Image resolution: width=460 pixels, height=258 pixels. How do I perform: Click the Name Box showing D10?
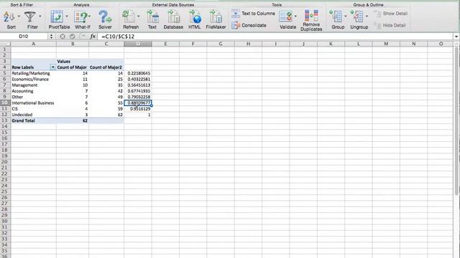coord(24,37)
